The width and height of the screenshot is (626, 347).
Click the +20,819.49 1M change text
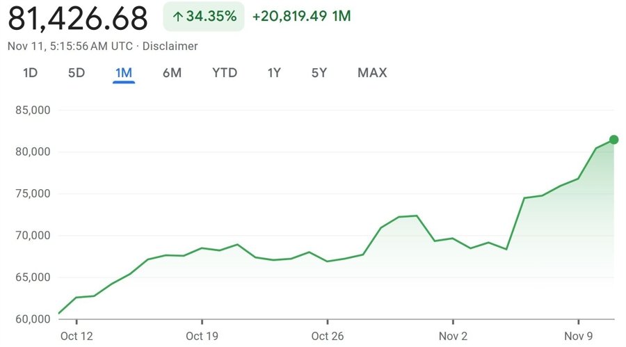click(301, 17)
